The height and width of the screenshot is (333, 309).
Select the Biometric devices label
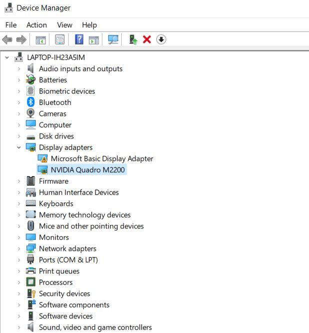67,91
